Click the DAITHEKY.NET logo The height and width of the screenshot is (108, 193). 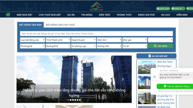96,7
